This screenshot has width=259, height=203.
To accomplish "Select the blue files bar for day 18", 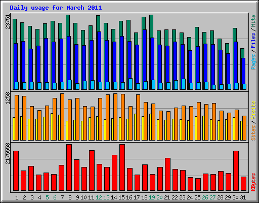I will coord(145,55).
